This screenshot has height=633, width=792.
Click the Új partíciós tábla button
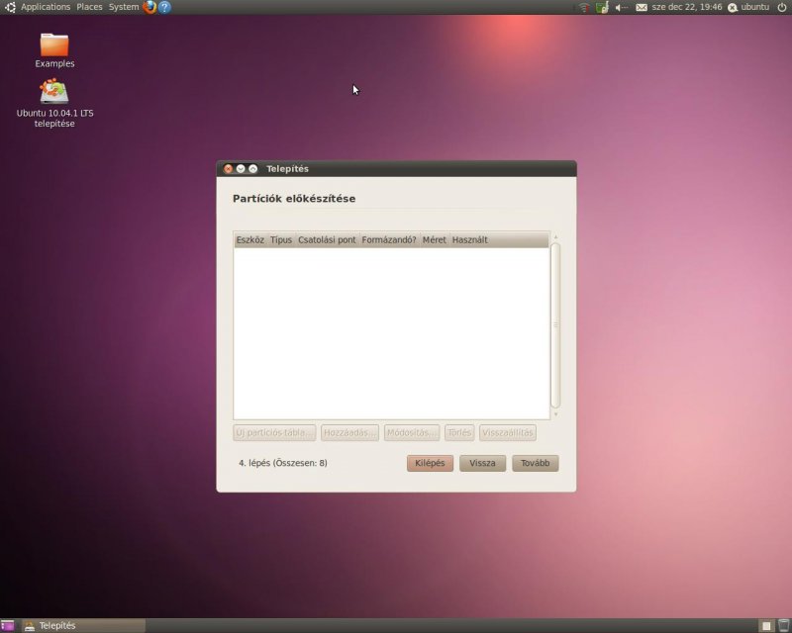(274, 432)
